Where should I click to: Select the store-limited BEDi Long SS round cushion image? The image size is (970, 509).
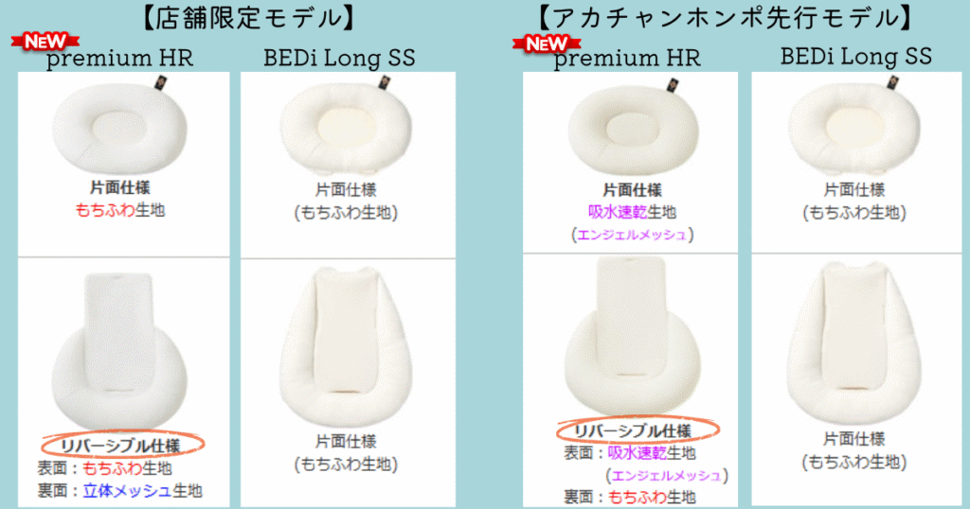point(346,128)
